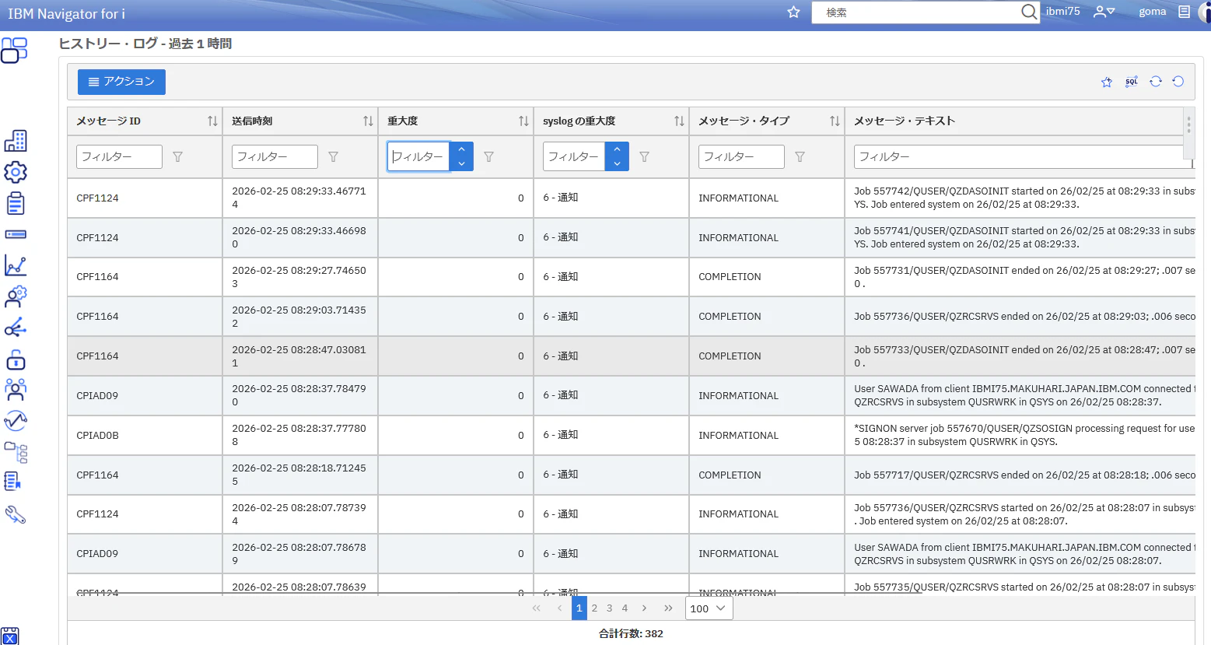This screenshot has width=1211, height=645.
Task: Select the row for Job 557742/QUSER/QZDASOINIT started
Action: (631, 198)
